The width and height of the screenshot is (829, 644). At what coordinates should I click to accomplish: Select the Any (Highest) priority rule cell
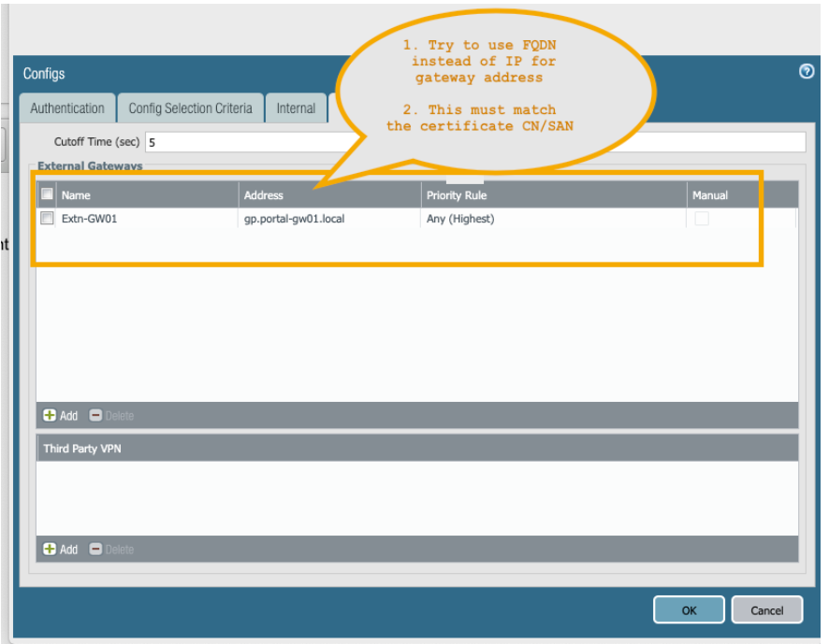[459, 217]
